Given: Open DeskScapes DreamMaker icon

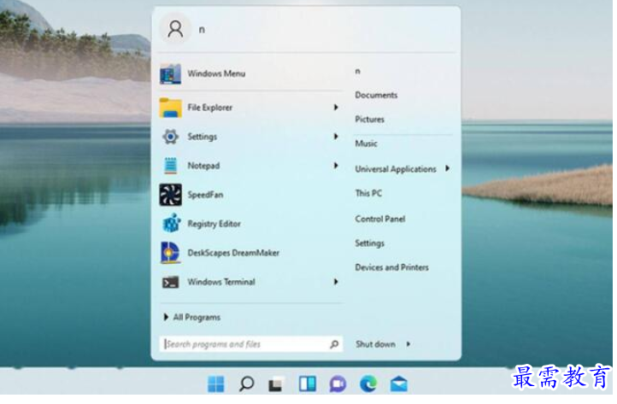Looking at the screenshot, I should pos(170,253).
